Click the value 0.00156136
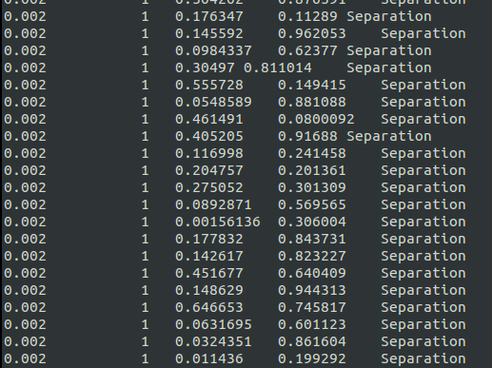This screenshot has width=492, height=368. point(218,222)
